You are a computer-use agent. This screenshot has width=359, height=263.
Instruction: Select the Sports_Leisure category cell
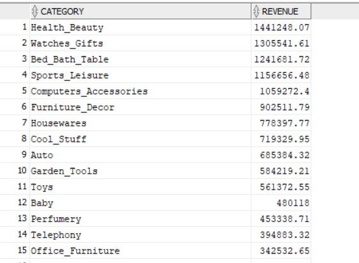[140, 75]
